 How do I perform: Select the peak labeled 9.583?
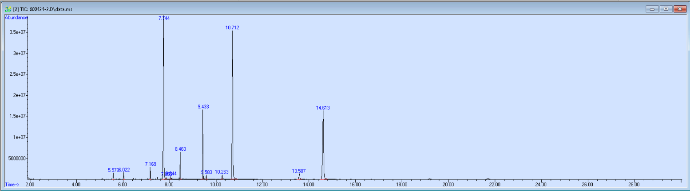(206, 172)
